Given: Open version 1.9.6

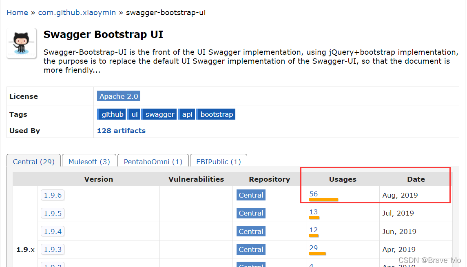Looking at the screenshot, I should pos(53,195).
